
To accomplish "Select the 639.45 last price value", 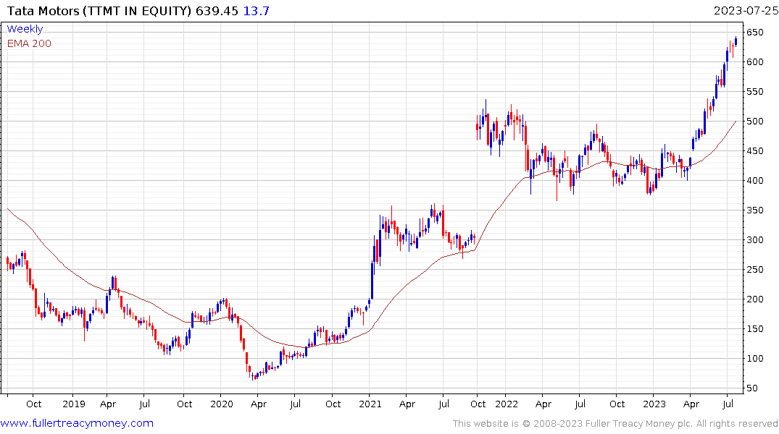I will 217,11.
